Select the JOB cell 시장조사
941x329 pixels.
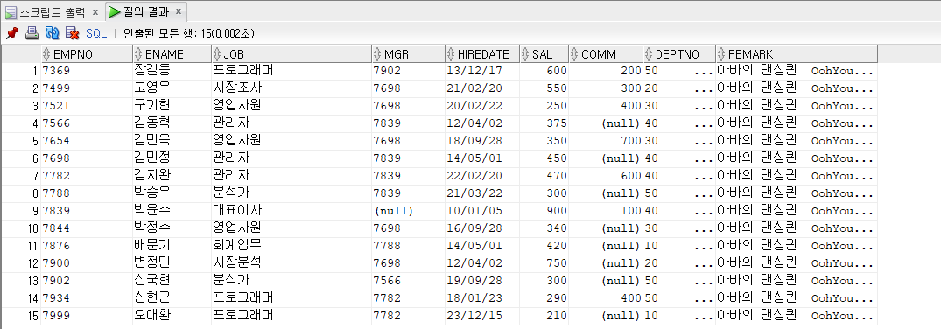tap(291, 88)
